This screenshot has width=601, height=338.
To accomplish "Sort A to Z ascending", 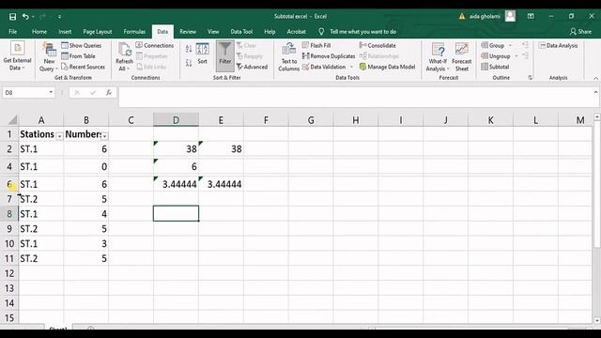I will tap(189, 49).
